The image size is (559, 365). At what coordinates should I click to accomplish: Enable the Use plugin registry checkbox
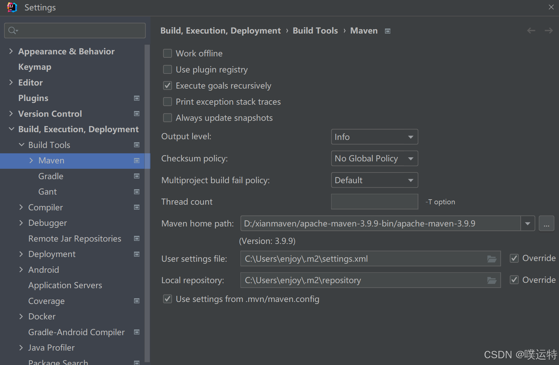[x=167, y=69]
